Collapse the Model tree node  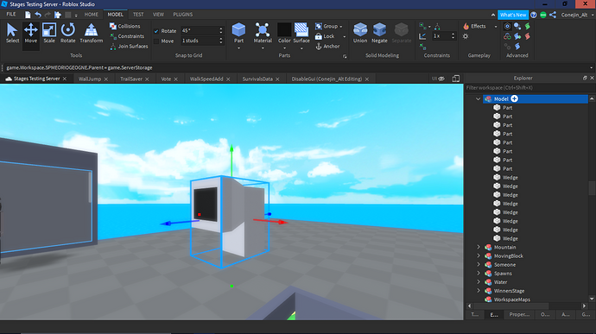pos(479,98)
